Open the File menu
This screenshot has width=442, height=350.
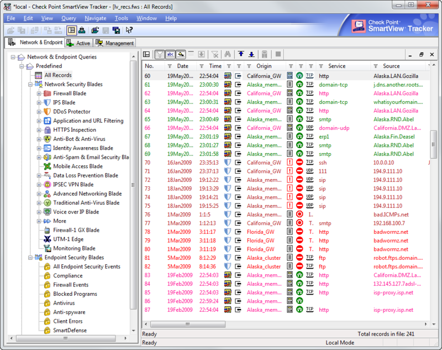11,18
